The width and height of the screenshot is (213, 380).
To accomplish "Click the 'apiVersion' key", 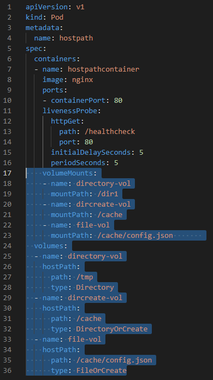I will [46, 7].
